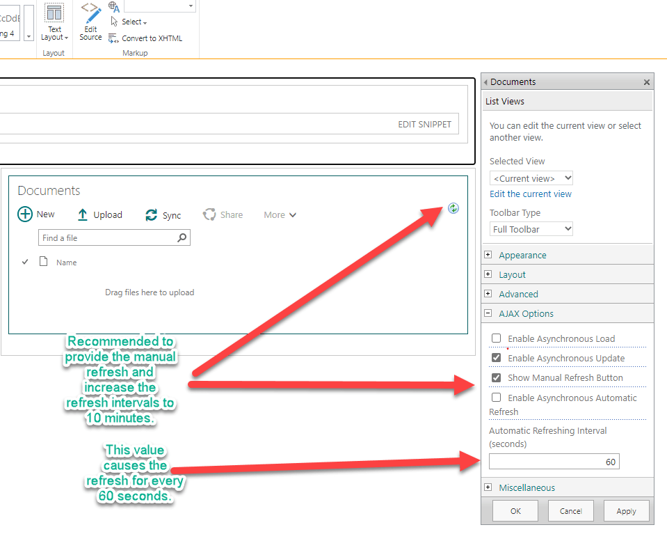Image resolution: width=667 pixels, height=548 pixels.
Task: Uncheck Enable Asynchronous Update
Action: 497,358
